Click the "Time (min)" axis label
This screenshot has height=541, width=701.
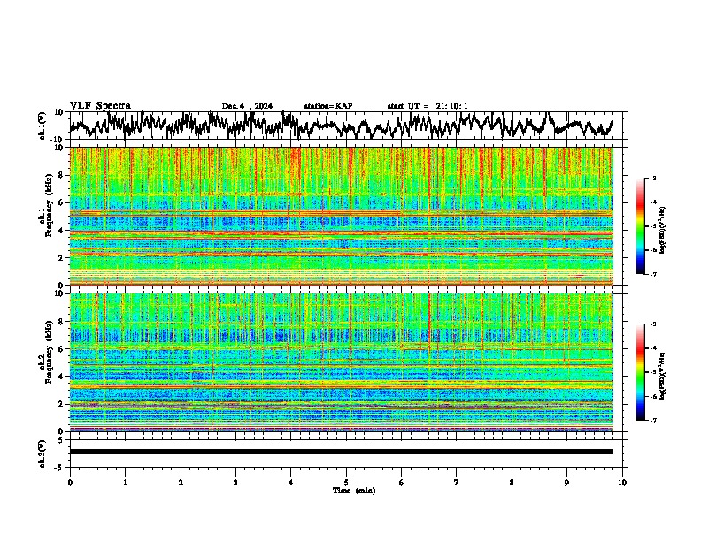(x=354, y=491)
